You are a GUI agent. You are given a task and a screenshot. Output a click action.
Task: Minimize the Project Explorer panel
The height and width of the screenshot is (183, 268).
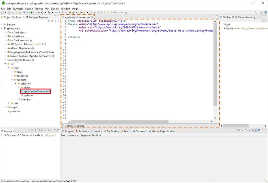click(55, 16)
